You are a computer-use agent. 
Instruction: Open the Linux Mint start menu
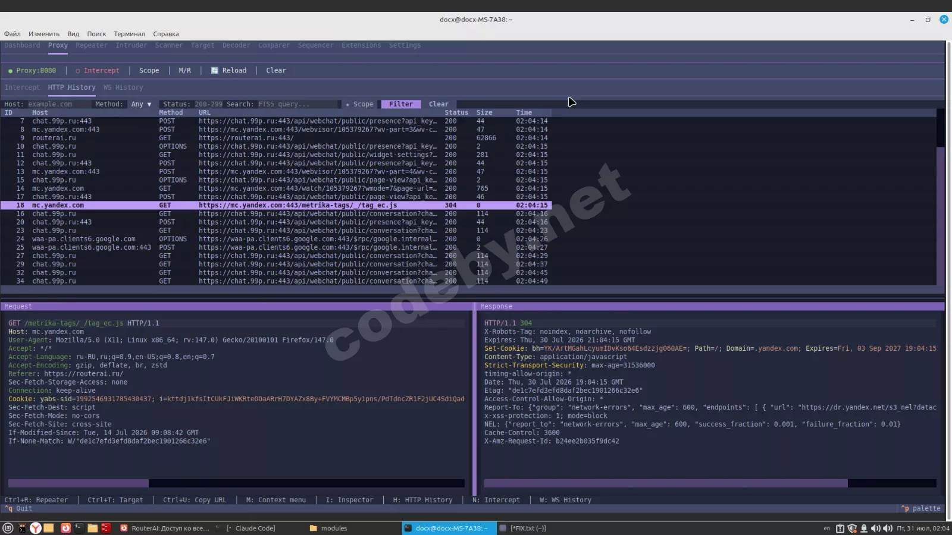coord(8,528)
